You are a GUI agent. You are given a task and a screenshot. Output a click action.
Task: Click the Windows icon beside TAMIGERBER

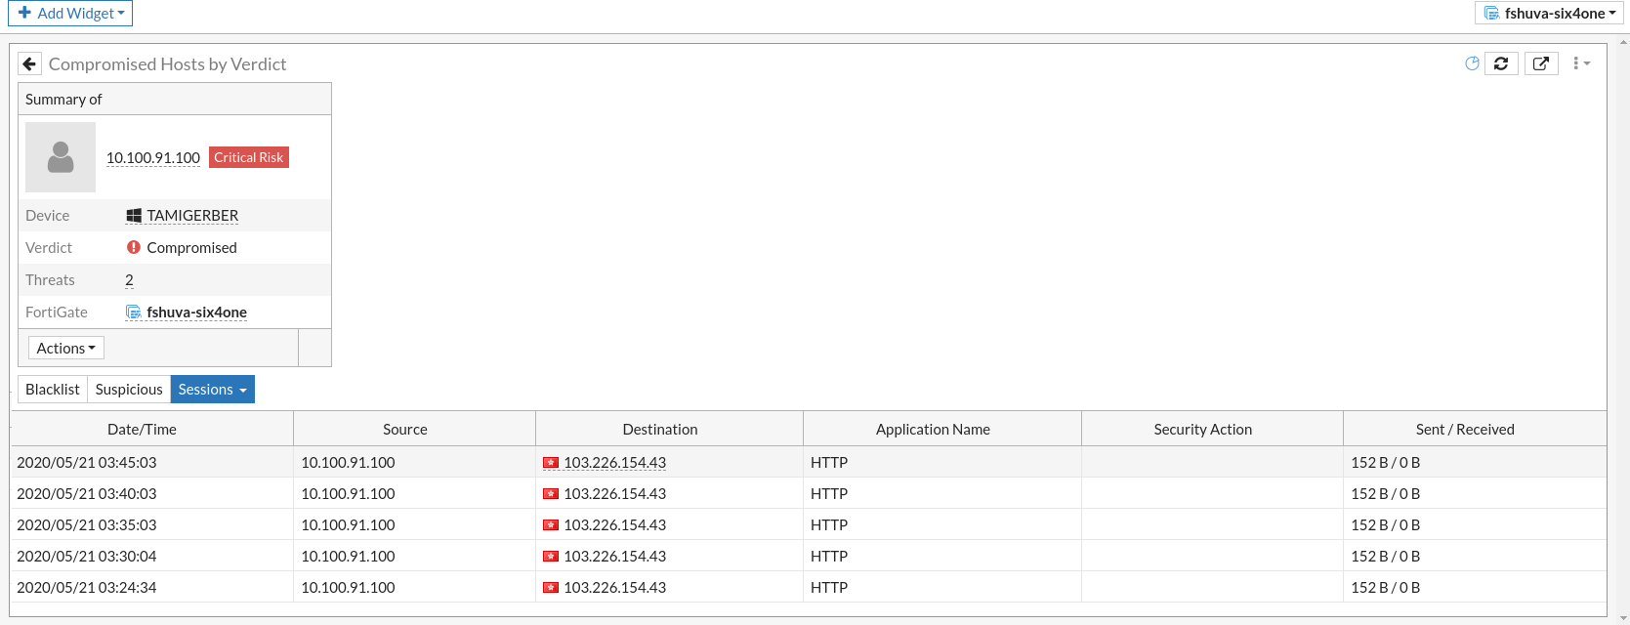click(134, 216)
